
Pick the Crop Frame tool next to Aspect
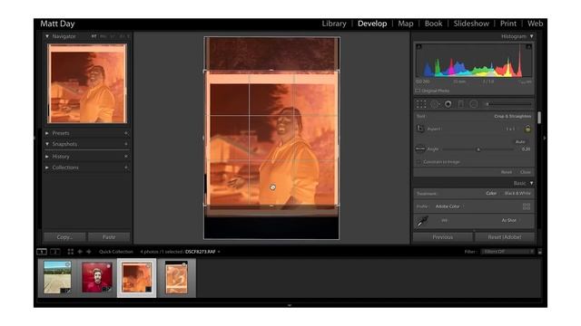[420, 129]
